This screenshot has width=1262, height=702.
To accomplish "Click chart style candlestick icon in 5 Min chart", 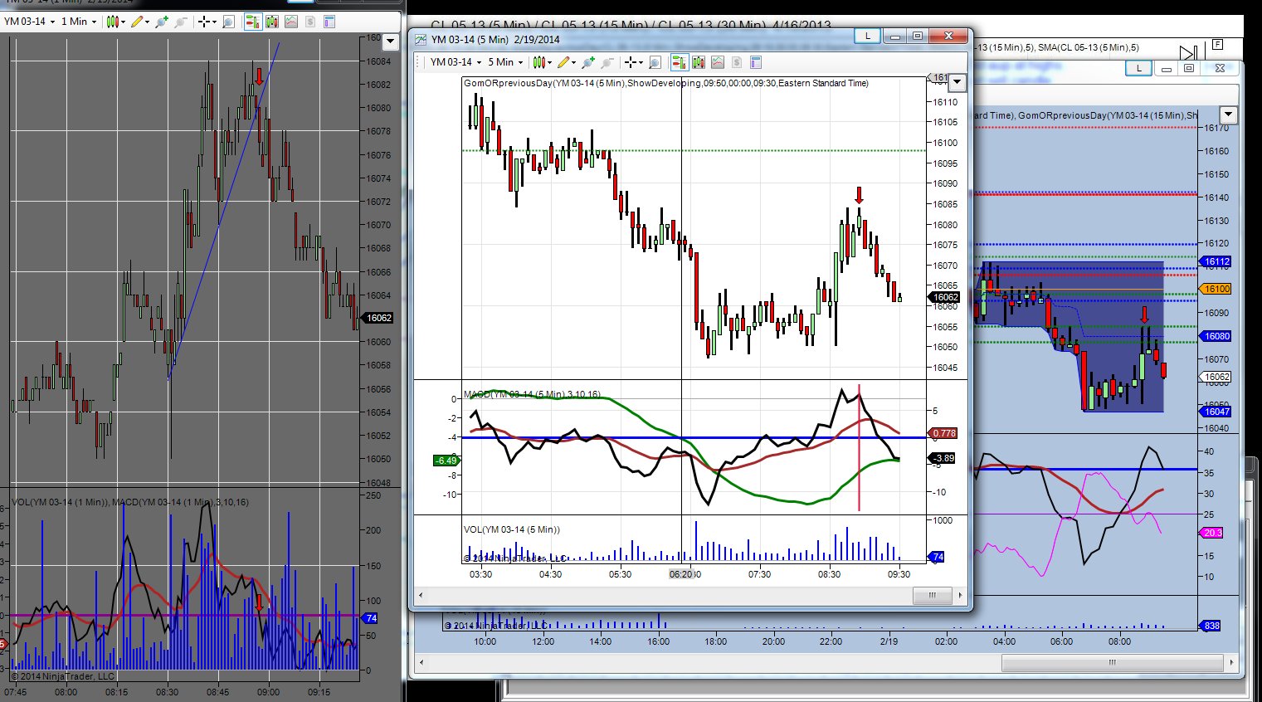I will point(539,62).
